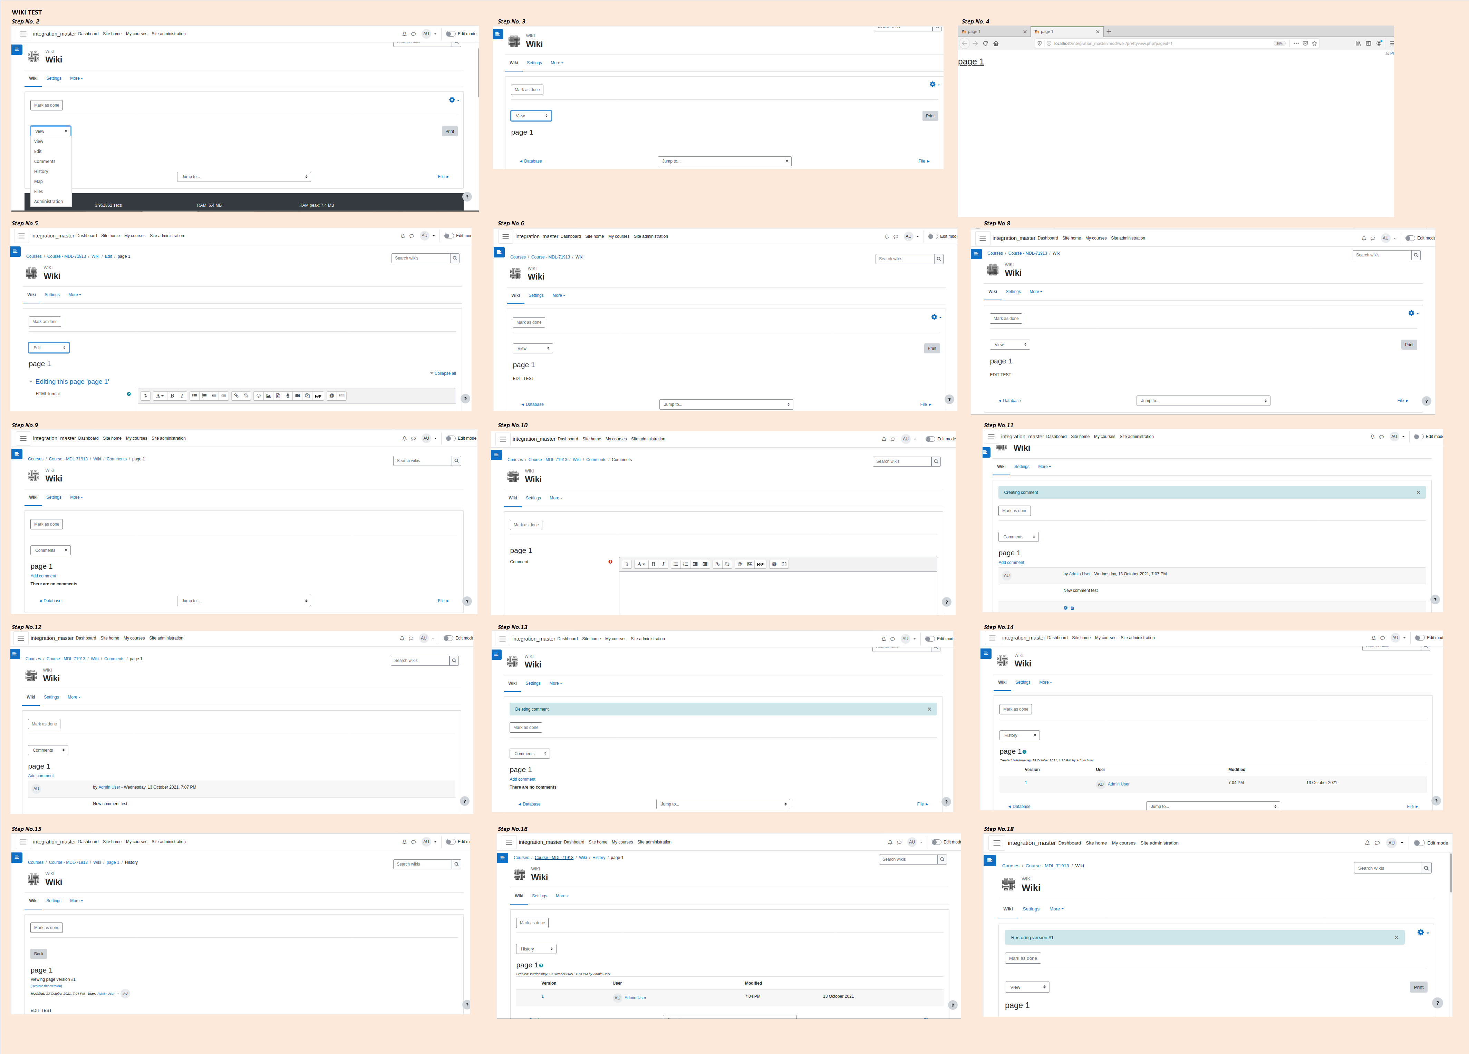1469x1054 pixels.
Task: Click the Back button in Step 15
Action: click(x=39, y=954)
